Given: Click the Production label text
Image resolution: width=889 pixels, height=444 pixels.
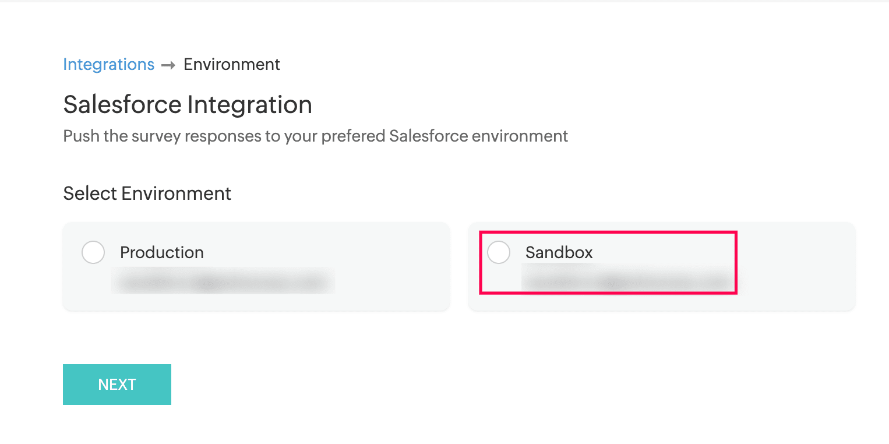Looking at the screenshot, I should pos(161,252).
